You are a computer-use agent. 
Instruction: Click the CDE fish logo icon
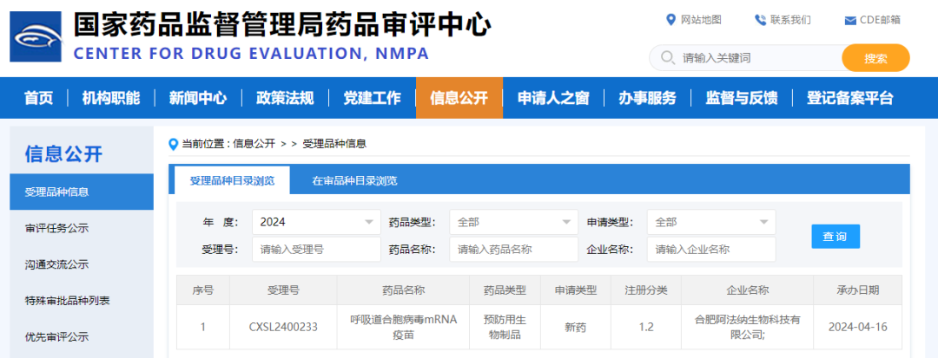pos(36,36)
